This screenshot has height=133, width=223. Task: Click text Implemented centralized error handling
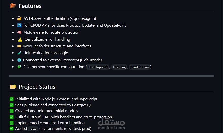click(x=50, y=123)
